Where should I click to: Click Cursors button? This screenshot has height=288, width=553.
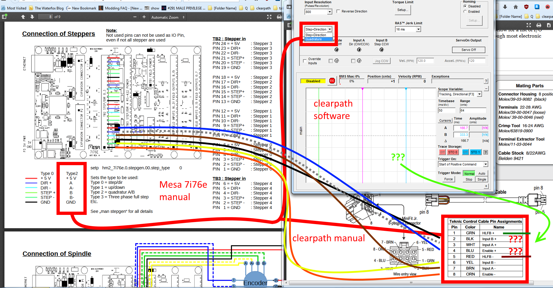(445, 120)
